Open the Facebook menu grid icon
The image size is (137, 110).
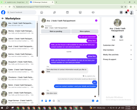tap(121, 12)
